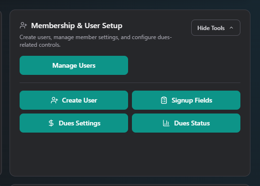Screen dimensions: 260x186
Task: Open the Dues Settings tool
Action: tap(74, 123)
